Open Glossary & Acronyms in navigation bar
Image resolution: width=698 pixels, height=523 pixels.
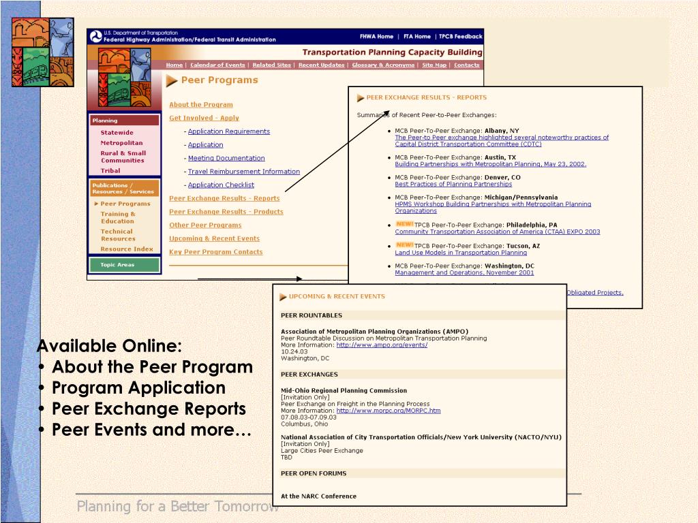coord(383,65)
